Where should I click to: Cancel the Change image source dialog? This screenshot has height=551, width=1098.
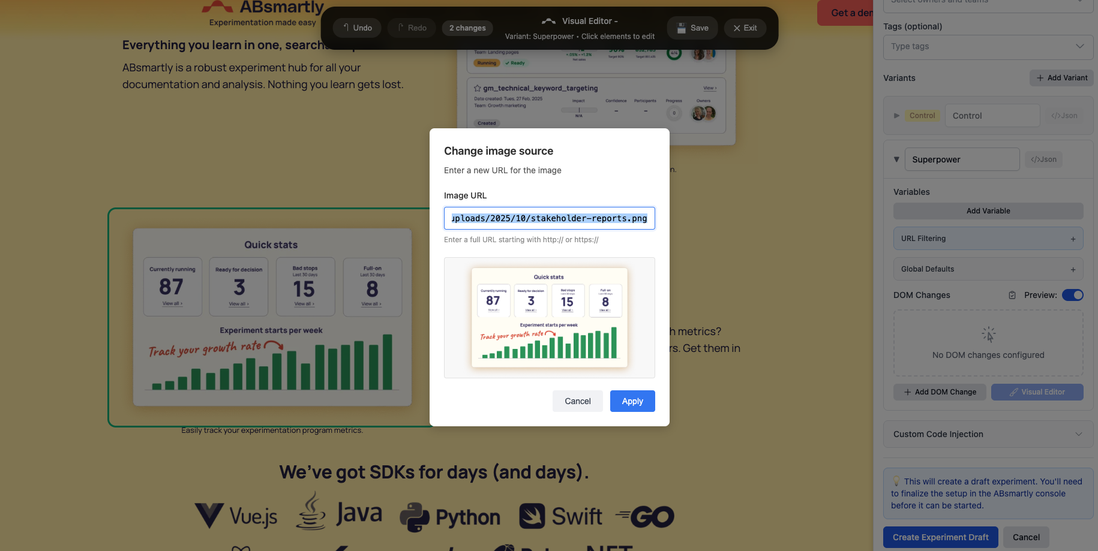[577, 401]
